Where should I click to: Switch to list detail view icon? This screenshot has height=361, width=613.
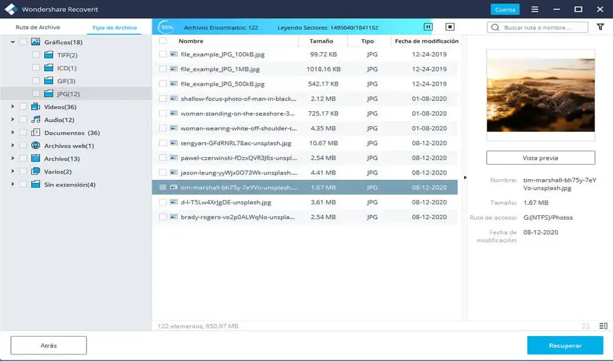pos(603,327)
